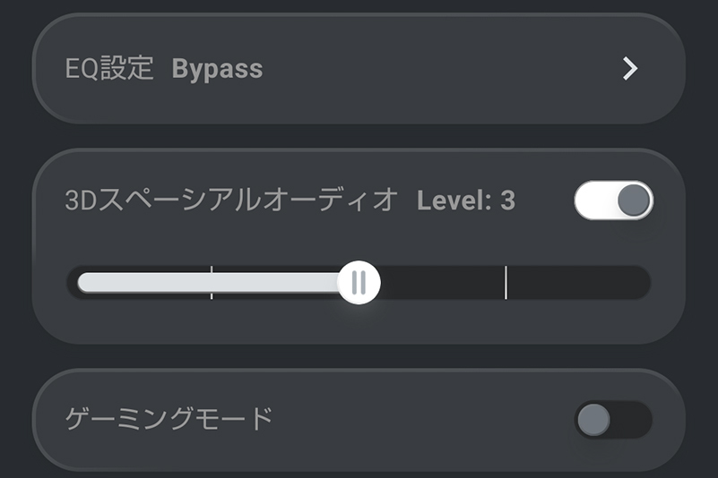Screen dimensions: 718x478
Task: Open EQ設定 with the chevron arrow
Action: coord(630,69)
